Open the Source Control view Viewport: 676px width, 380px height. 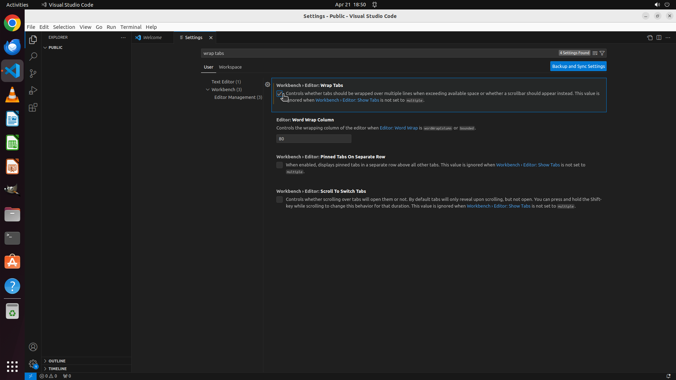(33, 74)
